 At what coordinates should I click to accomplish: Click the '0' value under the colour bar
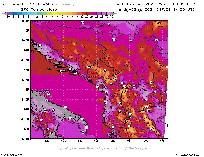click(32, 17)
